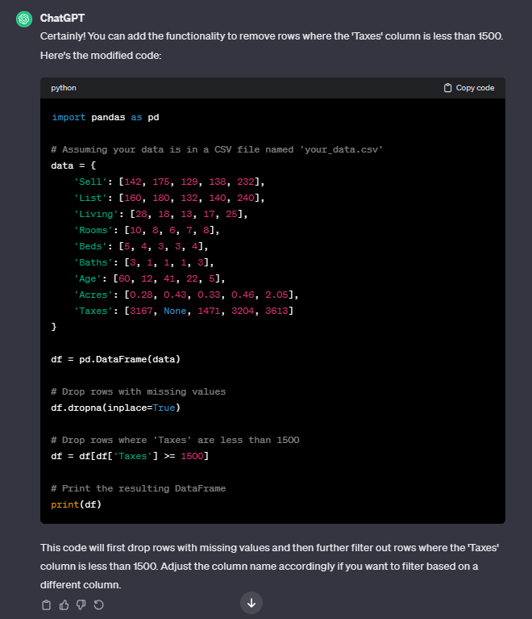Click the 'Acres' key in the code
Viewport: 532px width, 619px height.
[89, 295]
